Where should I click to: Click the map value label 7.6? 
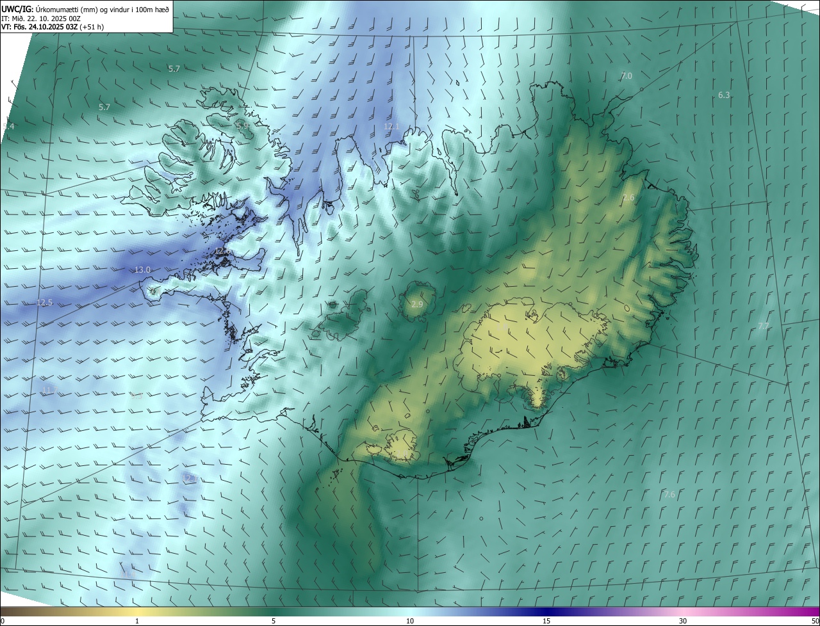click(x=669, y=494)
